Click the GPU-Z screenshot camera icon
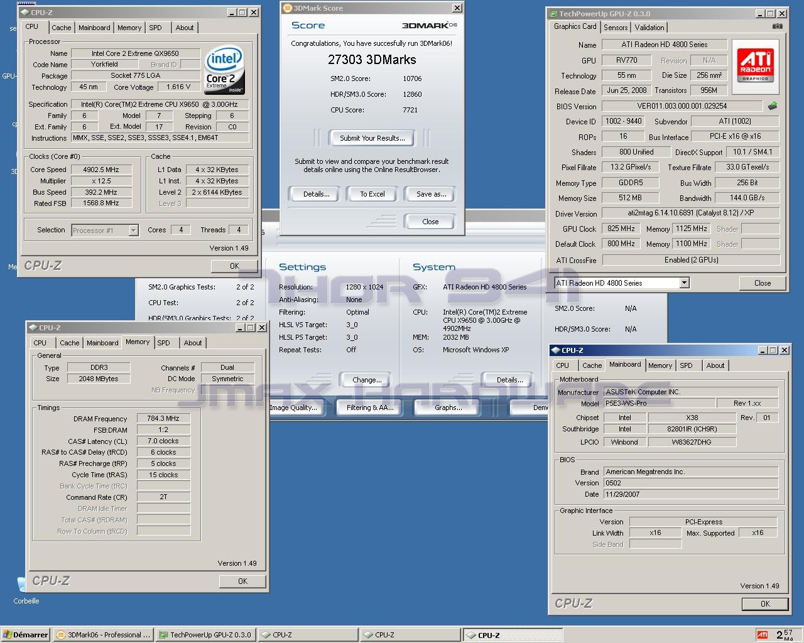Image resolution: width=804 pixels, height=643 pixels. click(777, 26)
